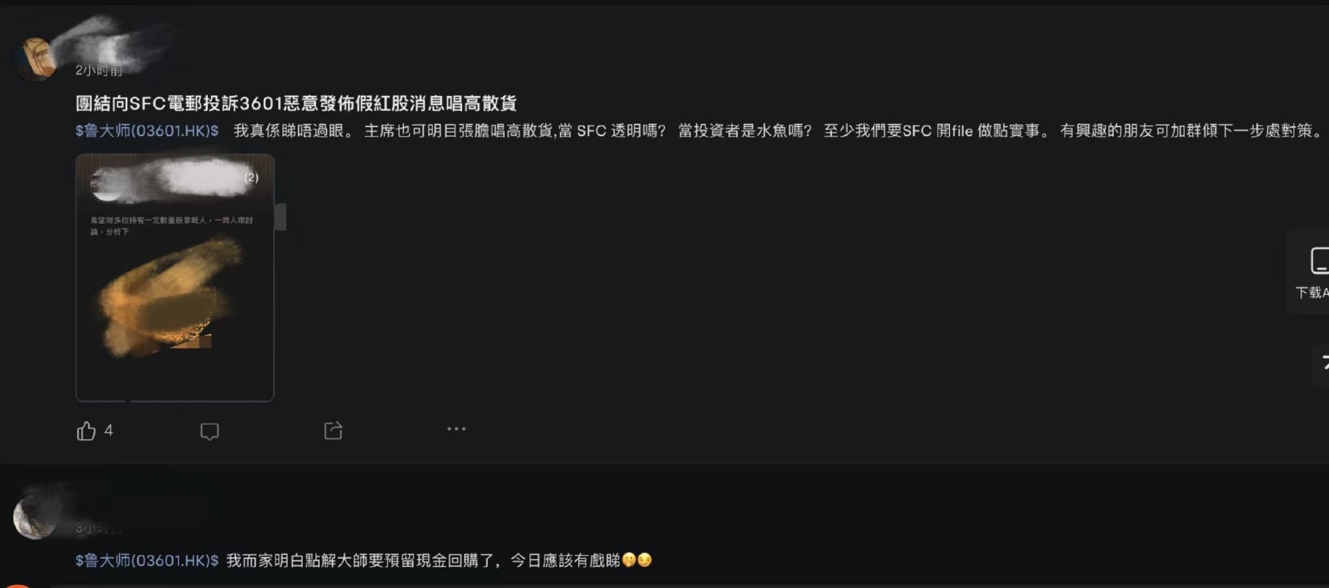Jump to top with the arrow icon
The height and width of the screenshot is (588, 1329).
pyautogui.click(x=1324, y=364)
